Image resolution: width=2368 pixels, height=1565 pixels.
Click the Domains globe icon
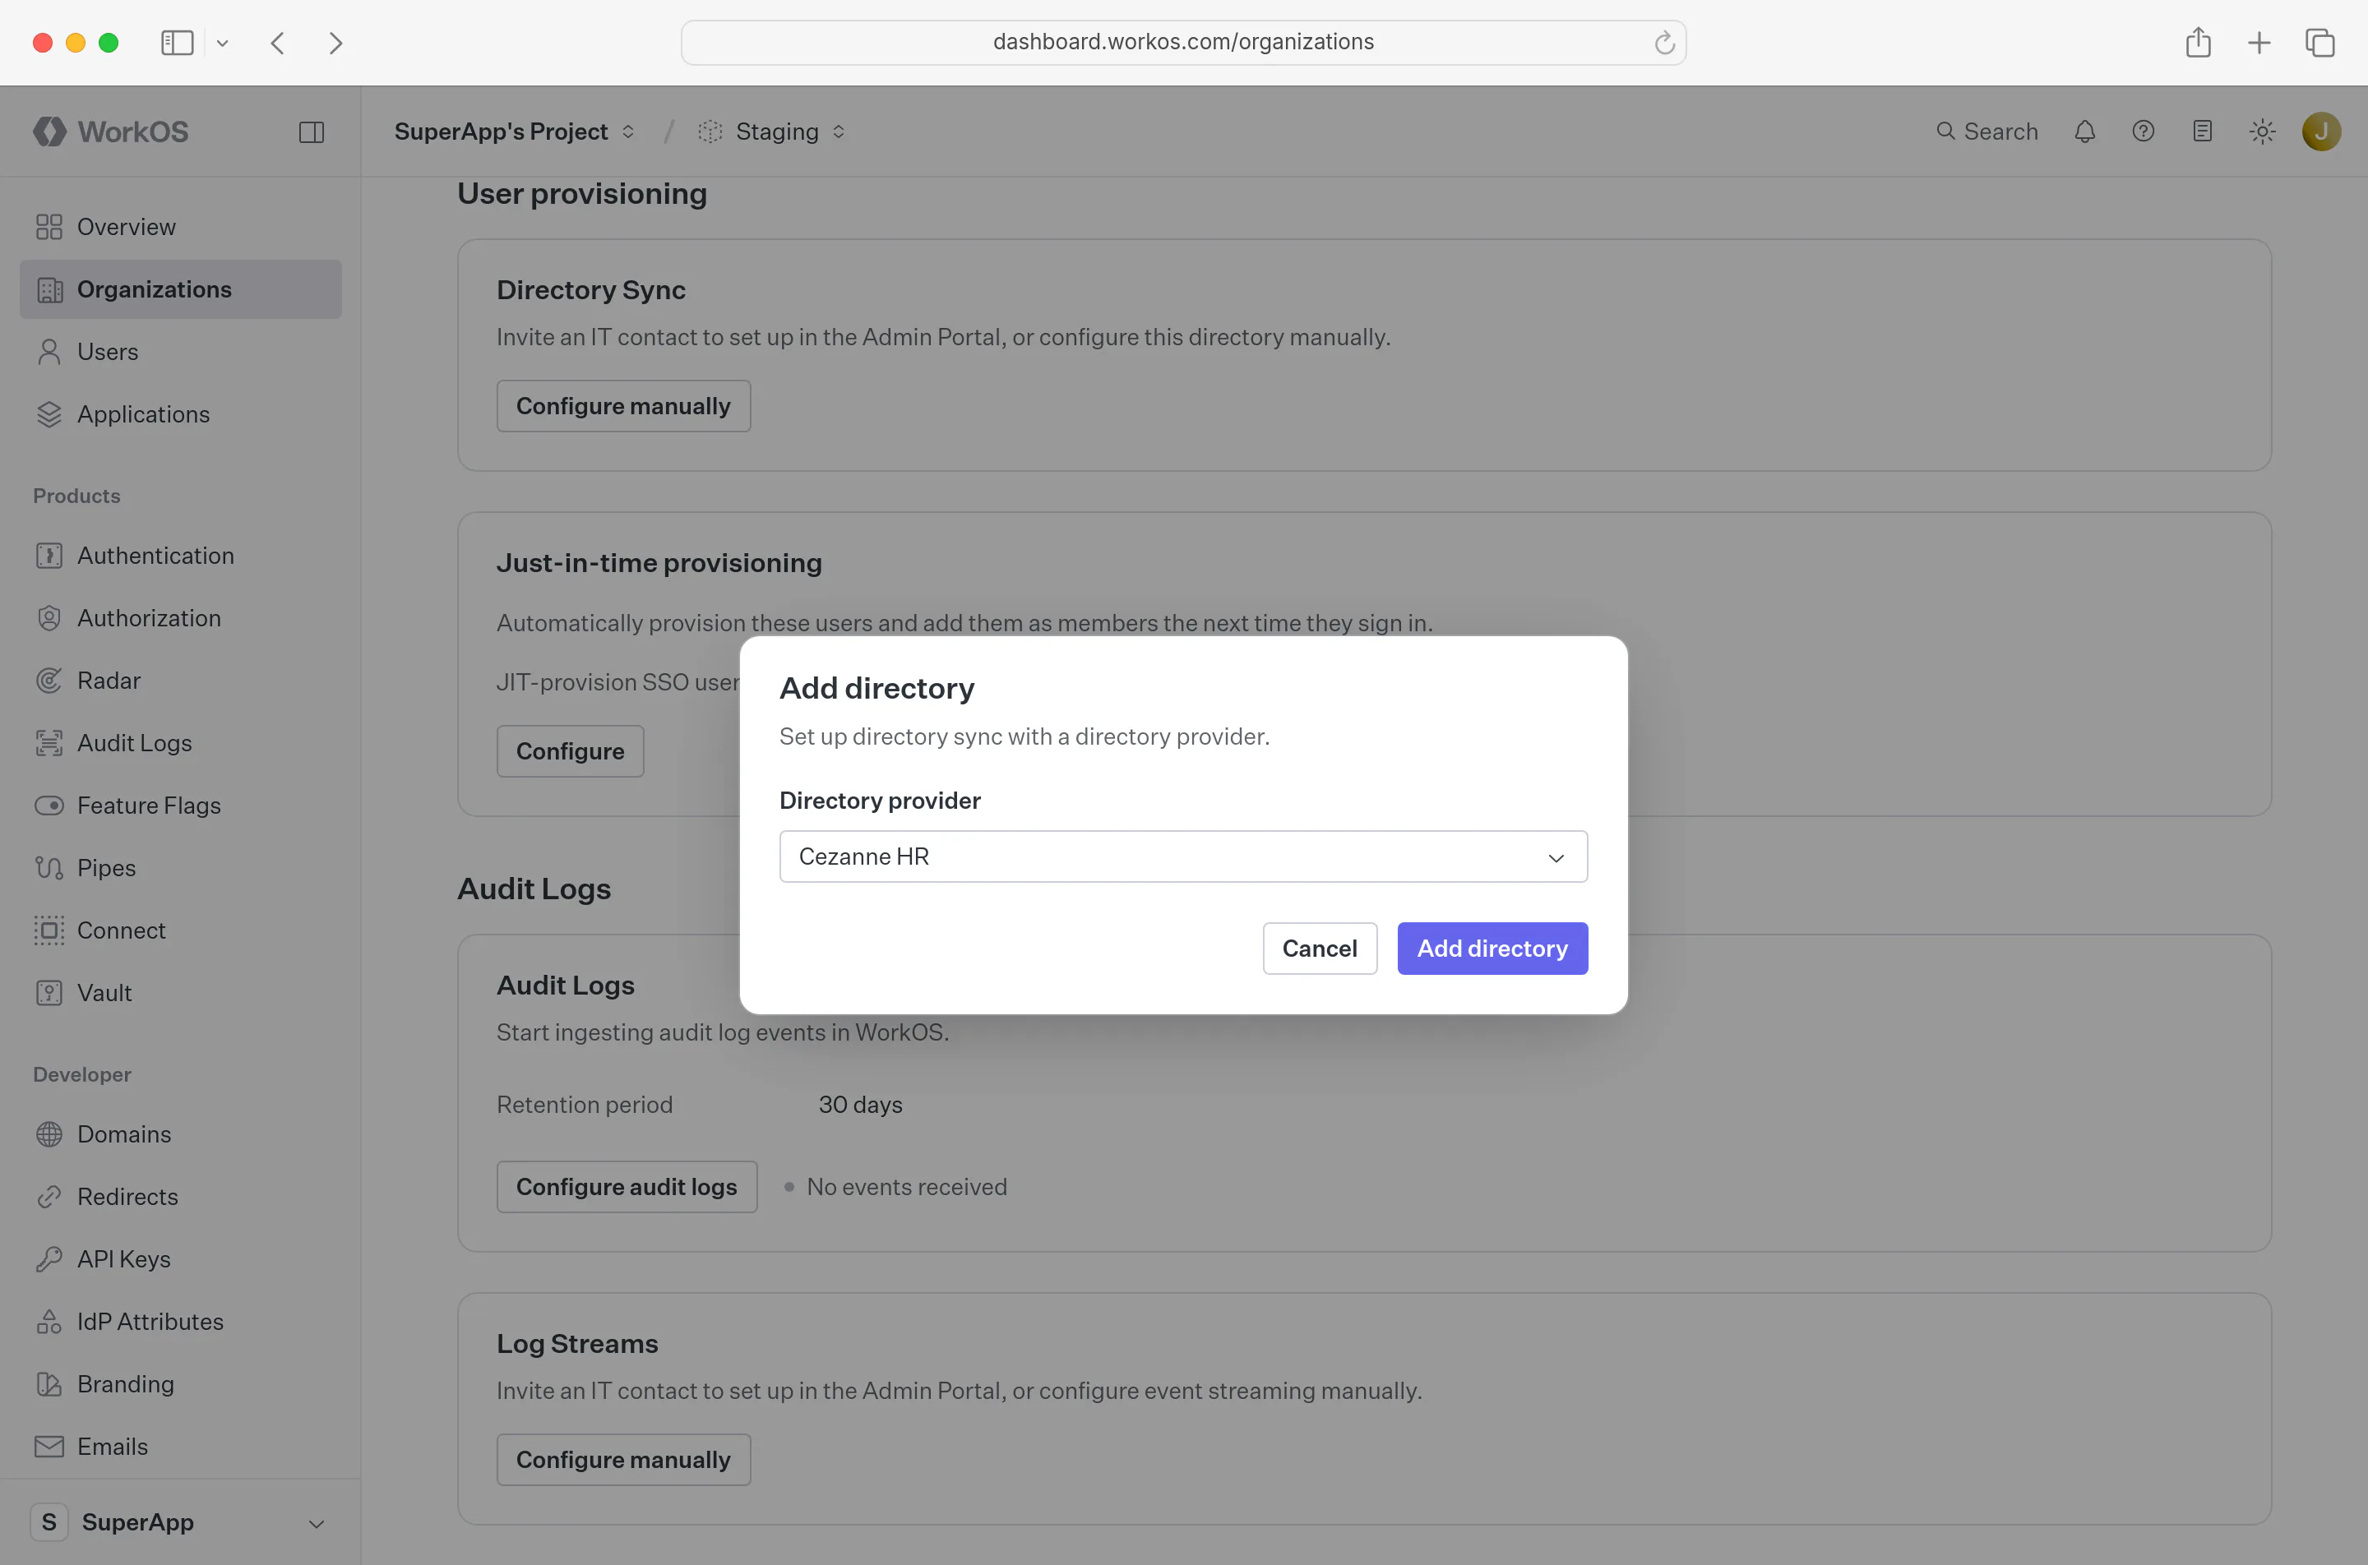click(x=49, y=1133)
